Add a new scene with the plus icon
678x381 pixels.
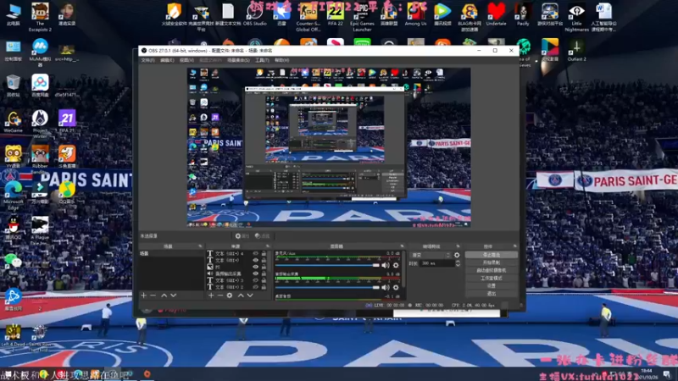pyautogui.click(x=143, y=295)
